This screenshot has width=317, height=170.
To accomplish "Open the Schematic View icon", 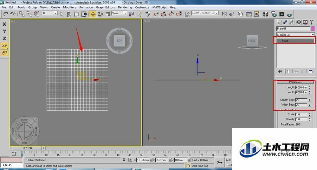I will click(257, 14).
